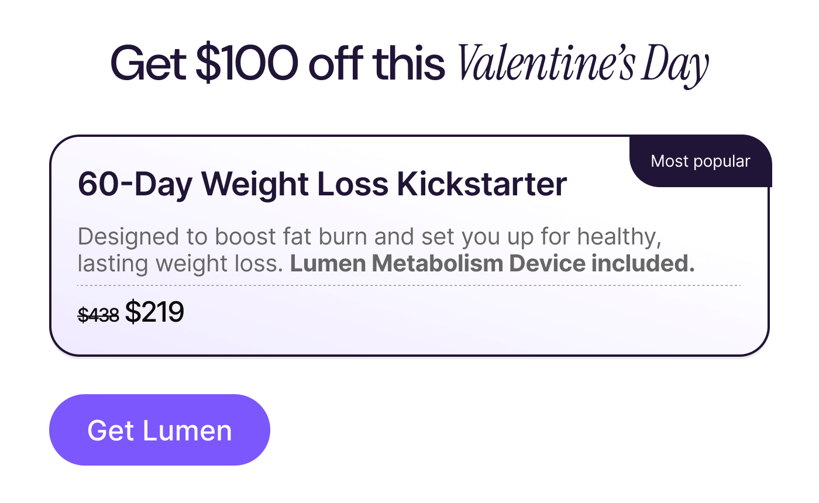Click 'off this' in the promo headline

(377, 63)
